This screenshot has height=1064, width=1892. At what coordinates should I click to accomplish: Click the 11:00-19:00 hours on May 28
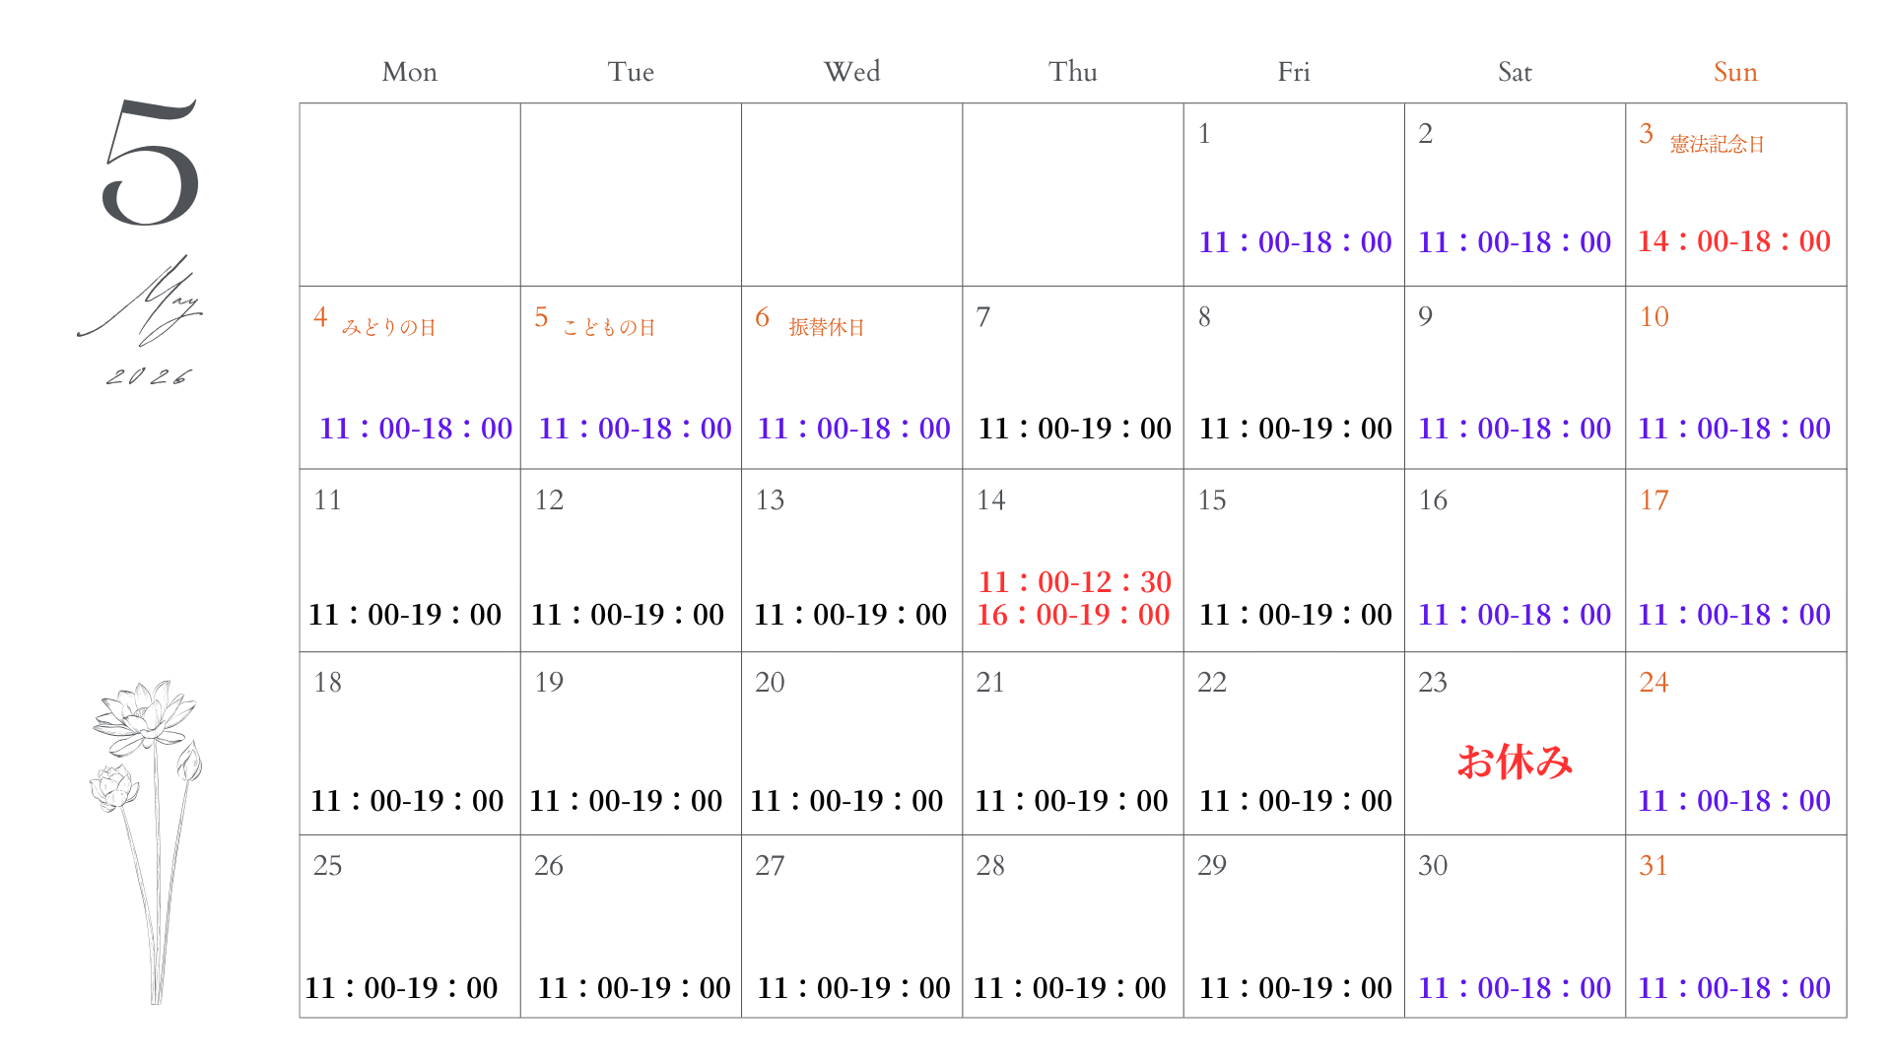(1070, 987)
